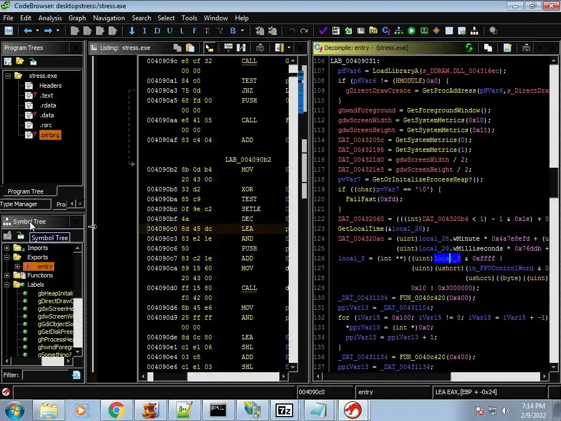Expand the Imports folder in Symbol Tree
The height and width of the screenshot is (421, 561).
[x=7, y=248]
